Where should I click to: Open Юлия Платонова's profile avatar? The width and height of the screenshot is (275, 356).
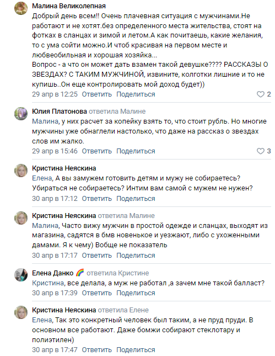click(x=21, y=114)
